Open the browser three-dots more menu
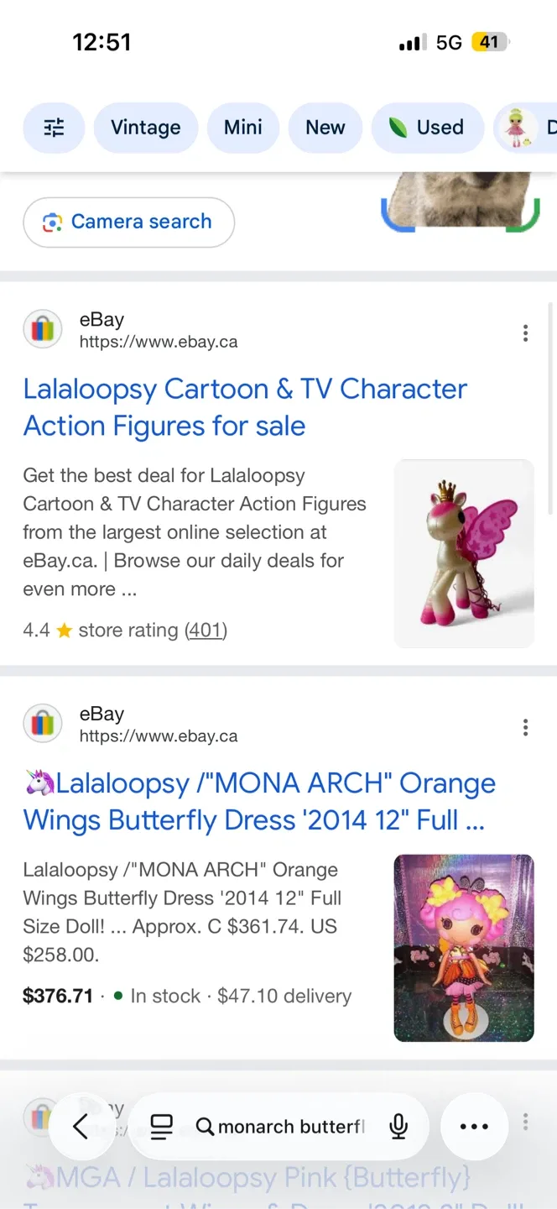The width and height of the screenshot is (557, 1209). [474, 1126]
